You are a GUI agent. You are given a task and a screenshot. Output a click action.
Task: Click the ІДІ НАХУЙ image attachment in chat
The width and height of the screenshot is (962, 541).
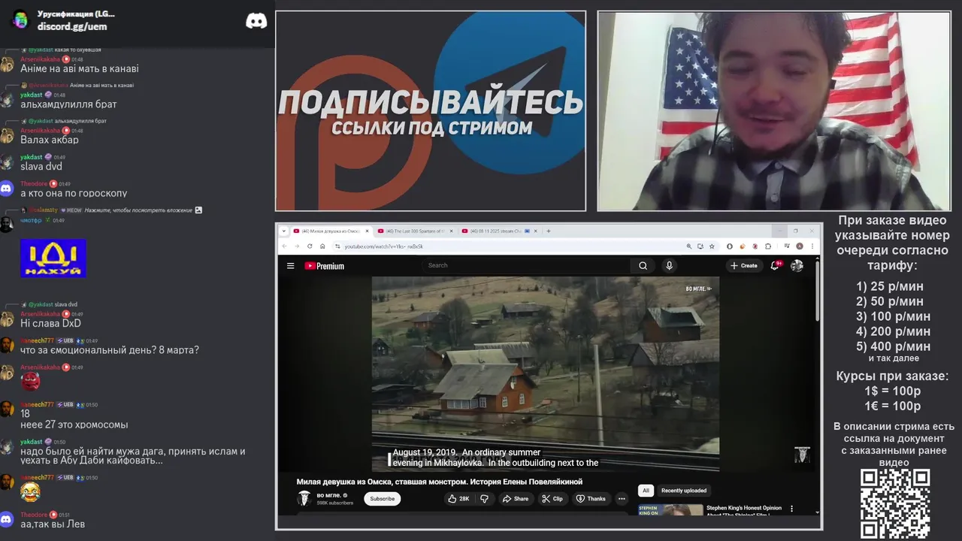coord(53,258)
